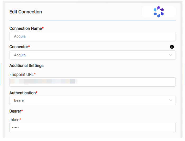Image resolution: width=185 pixels, height=141 pixels.
Task: Expand the Connector dropdown chevron arrow
Action: (170, 55)
